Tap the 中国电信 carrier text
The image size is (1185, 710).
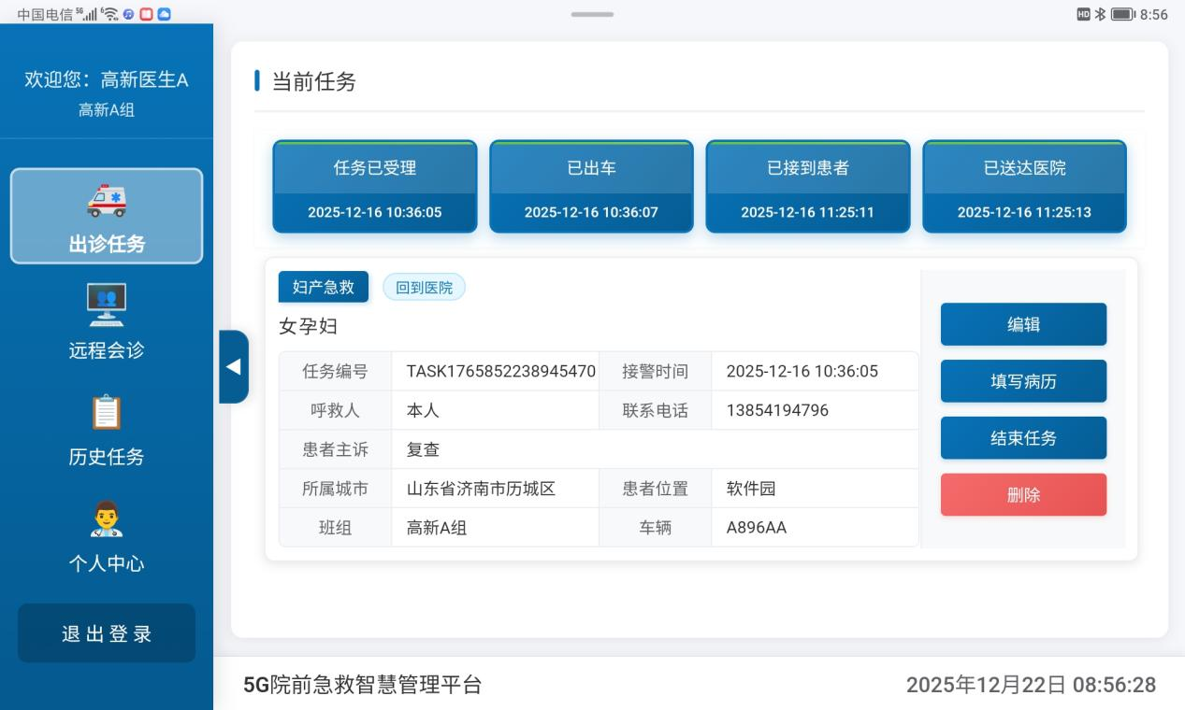click(44, 14)
